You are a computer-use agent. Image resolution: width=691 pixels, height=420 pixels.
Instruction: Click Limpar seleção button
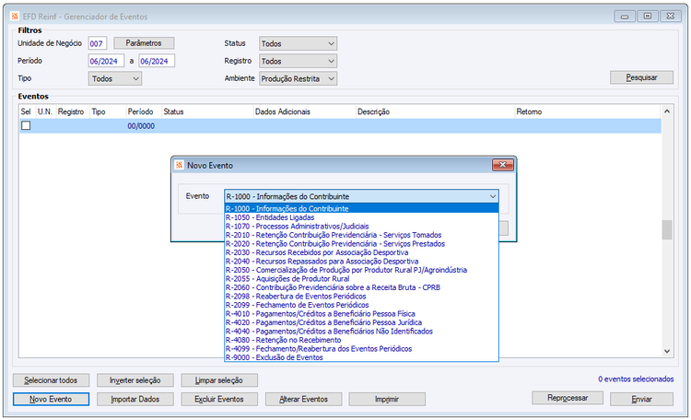(x=219, y=380)
